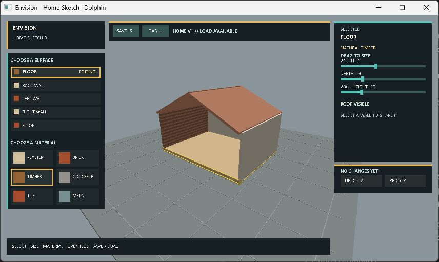
Task: Choose the Tile material
Action: click(32, 196)
